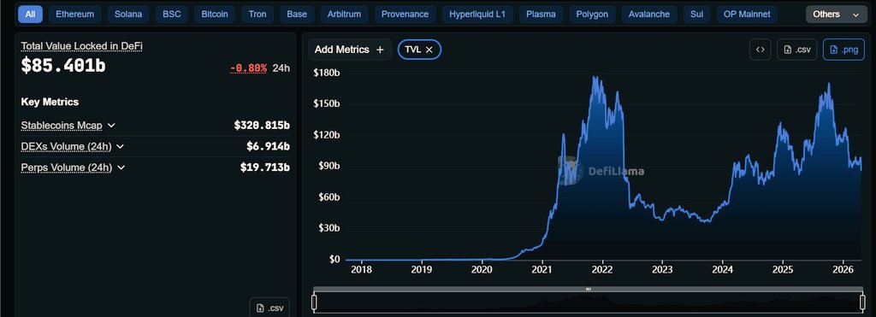The width and height of the screenshot is (876, 317).
Task: Select the Hyperliquid L1 chain tab
Action: (x=477, y=15)
